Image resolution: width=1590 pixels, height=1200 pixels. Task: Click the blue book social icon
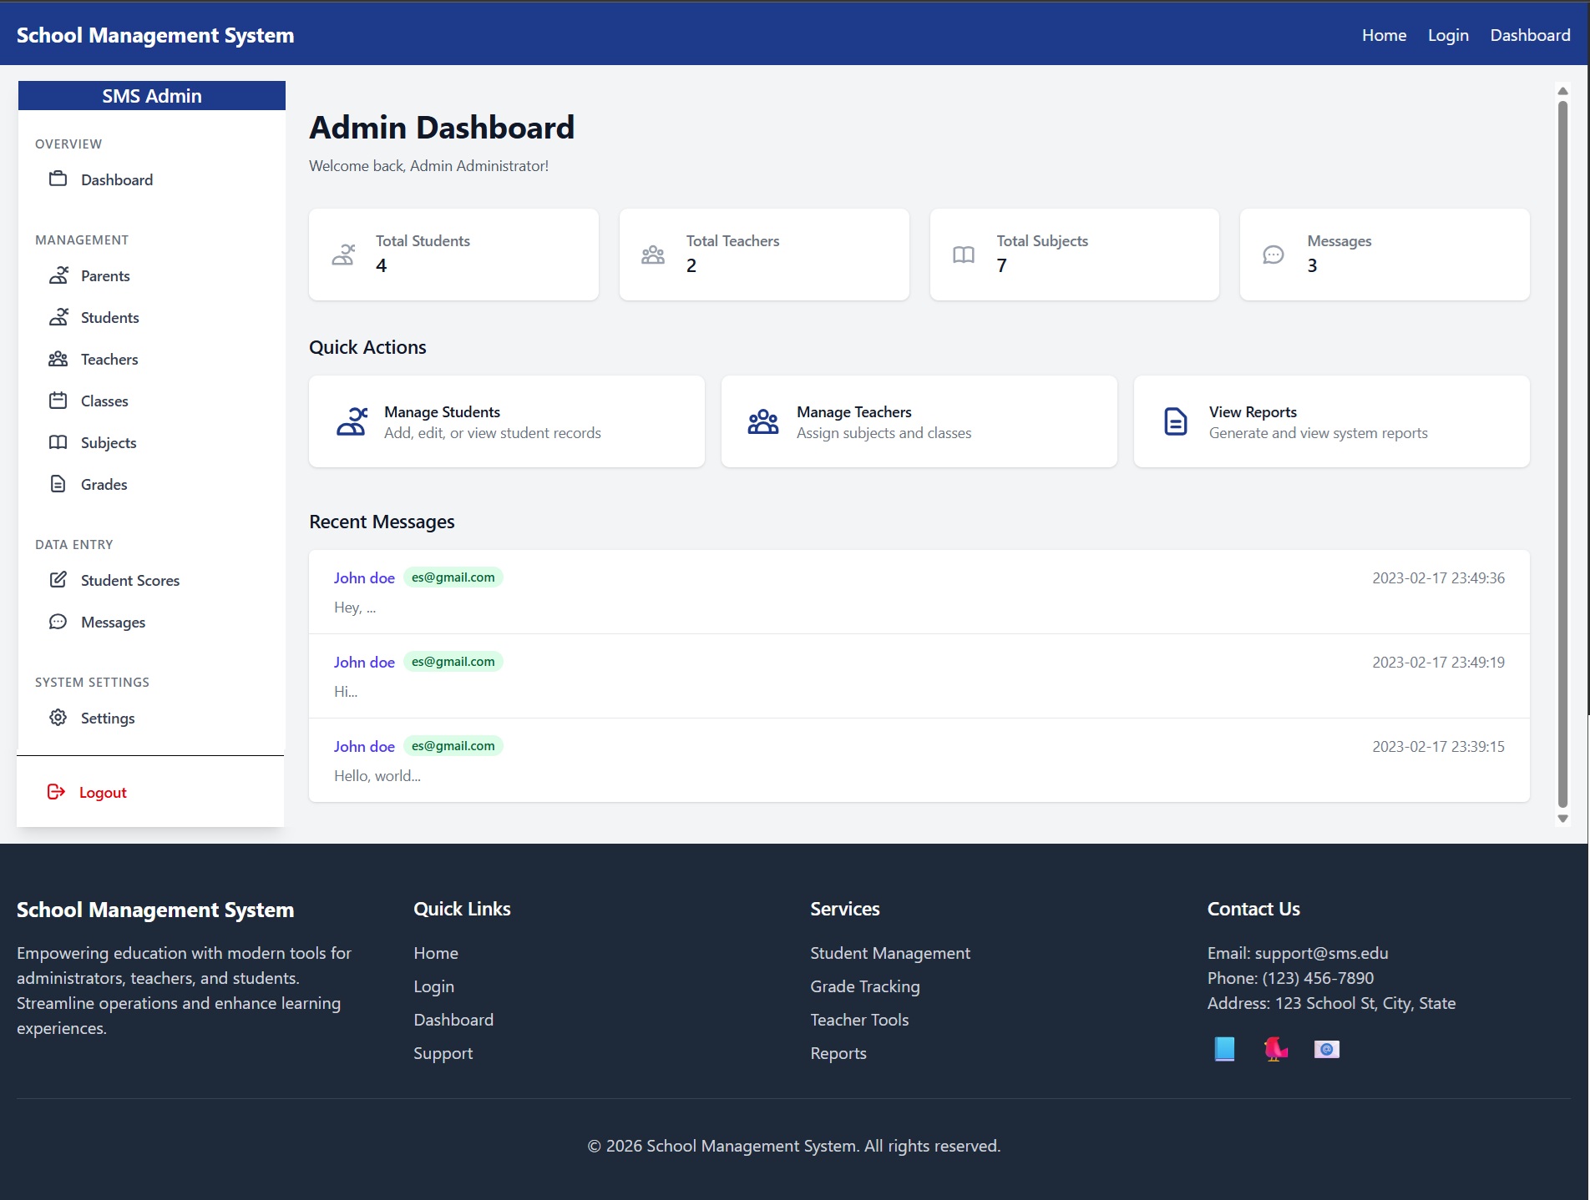tap(1223, 1049)
